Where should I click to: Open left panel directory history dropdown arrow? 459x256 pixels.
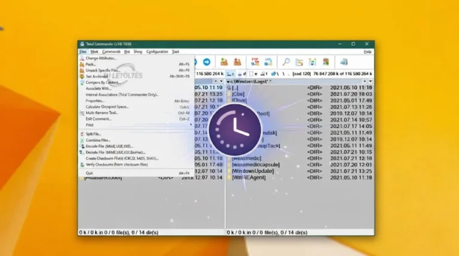click(x=221, y=81)
